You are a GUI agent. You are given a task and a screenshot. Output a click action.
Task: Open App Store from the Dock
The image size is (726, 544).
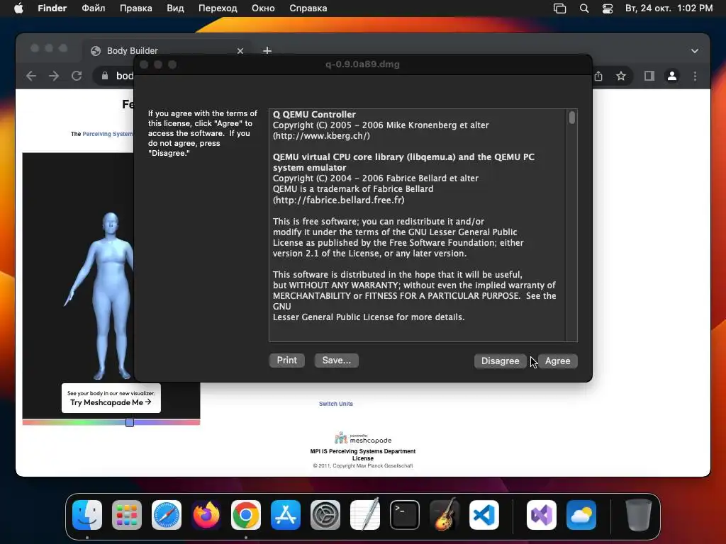click(x=286, y=515)
